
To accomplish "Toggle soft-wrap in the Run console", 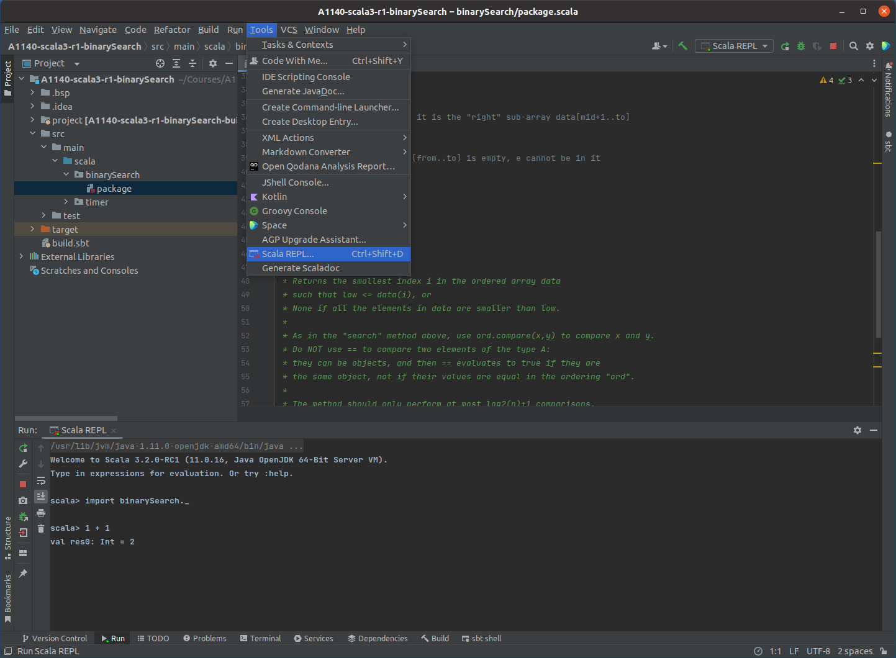I will point(41,480).
